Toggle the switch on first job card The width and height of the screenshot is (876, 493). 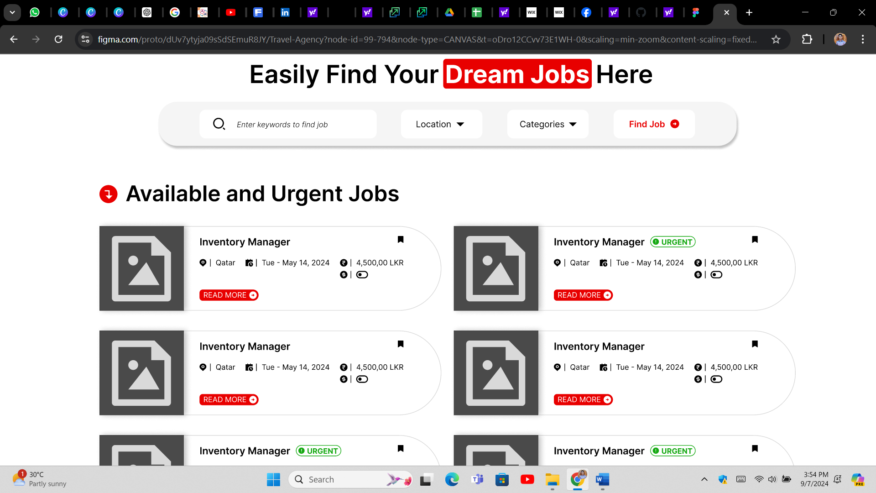(362, 275)
